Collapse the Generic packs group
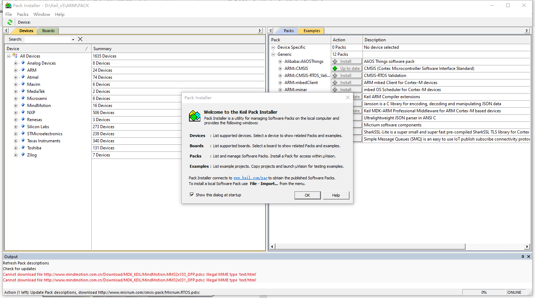The width and height of the screenshot is (535, 298). (x=273, y=54)
